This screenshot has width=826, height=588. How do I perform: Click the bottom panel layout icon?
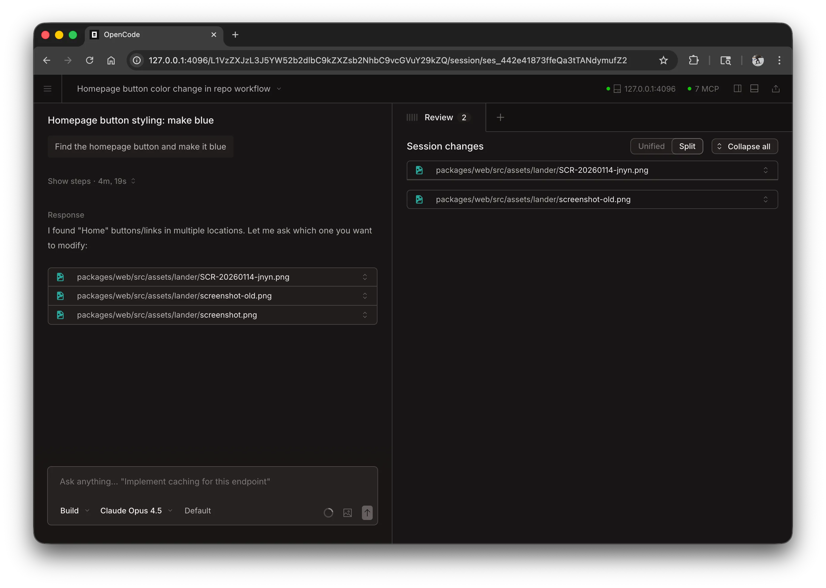[x=754, y=88]
